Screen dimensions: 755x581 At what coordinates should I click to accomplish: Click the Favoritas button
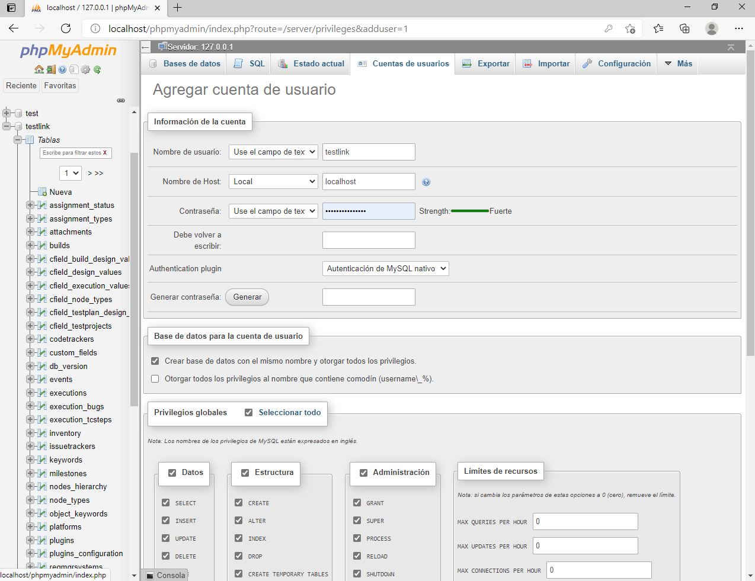point(60,85)
